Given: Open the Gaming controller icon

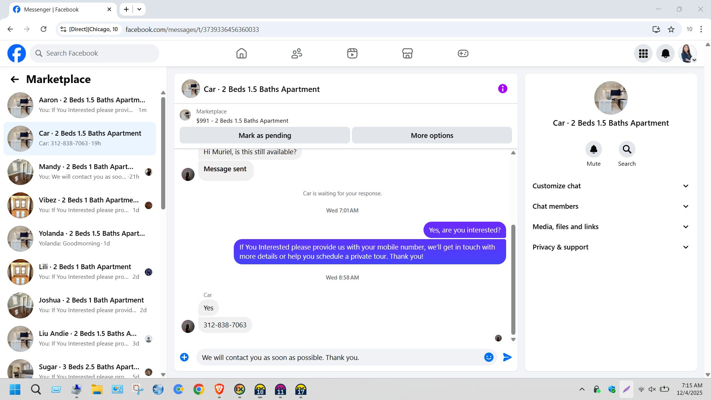Looking at the screenshot, I should 463,53.
